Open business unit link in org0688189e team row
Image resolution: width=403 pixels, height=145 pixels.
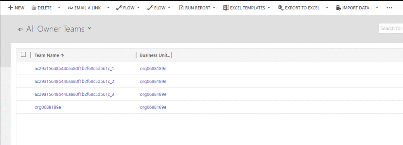pos(153,107)
